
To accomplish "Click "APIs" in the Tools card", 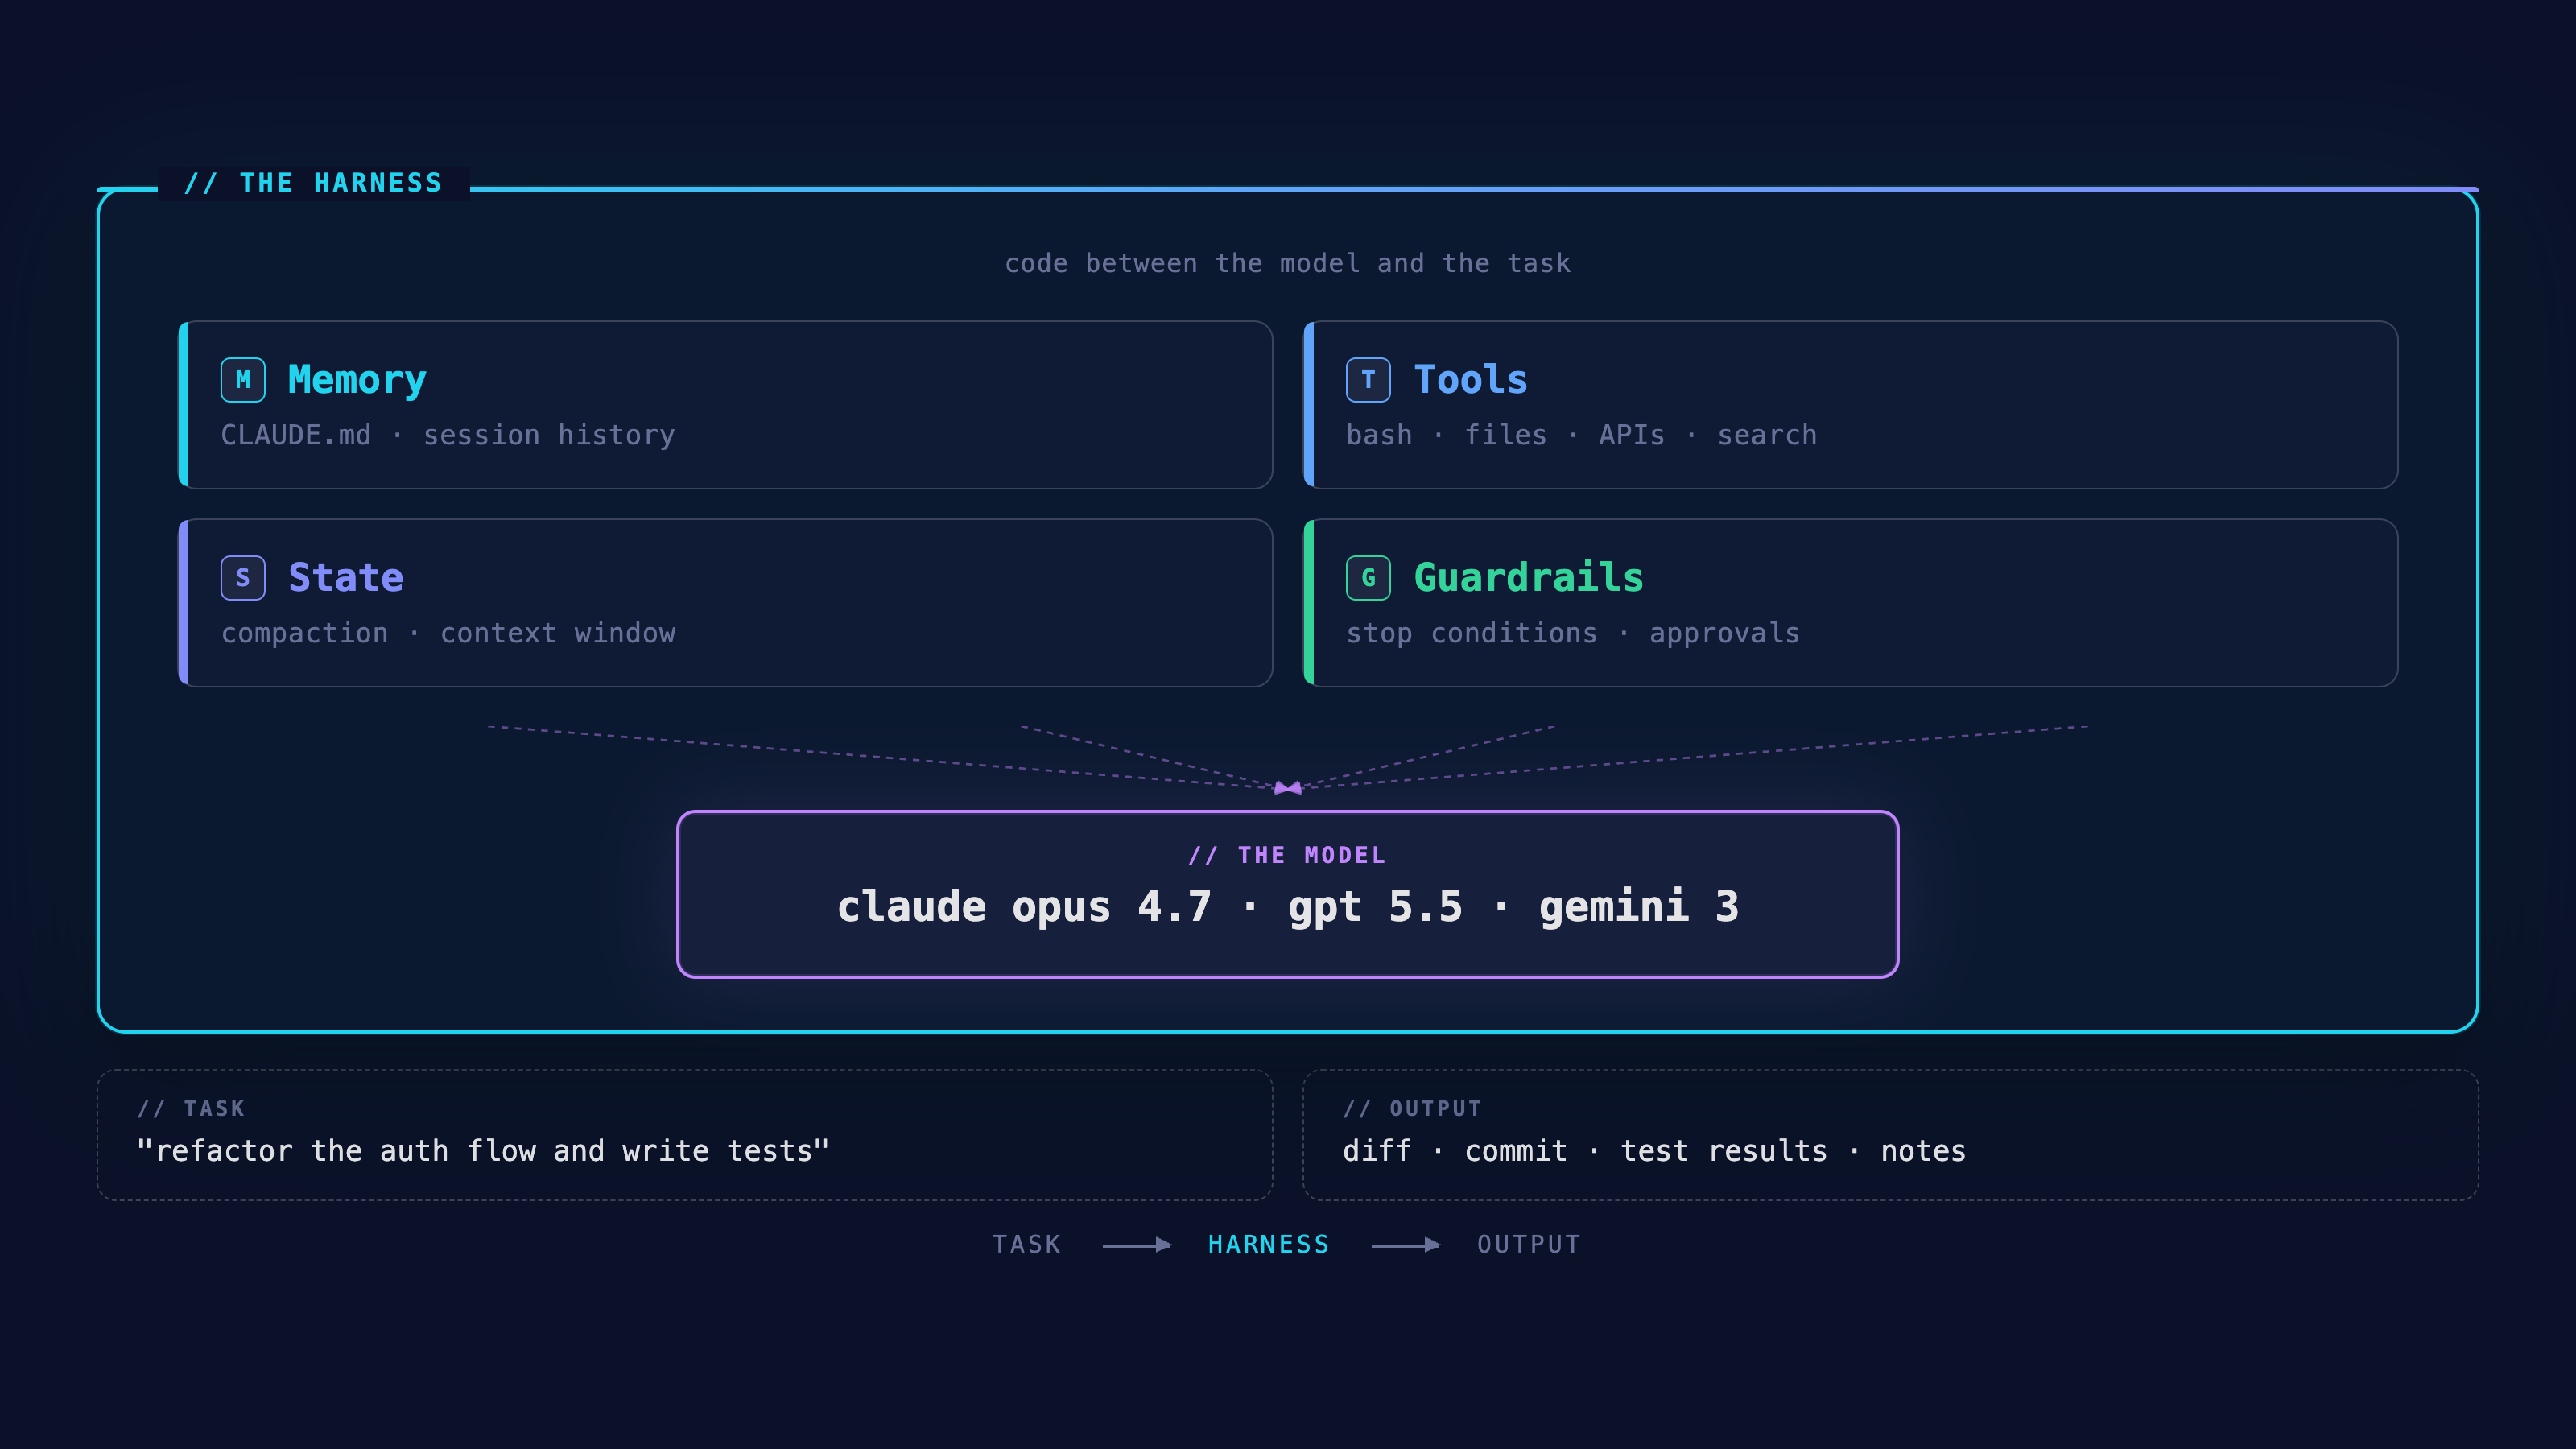I will click(1632, 435).
